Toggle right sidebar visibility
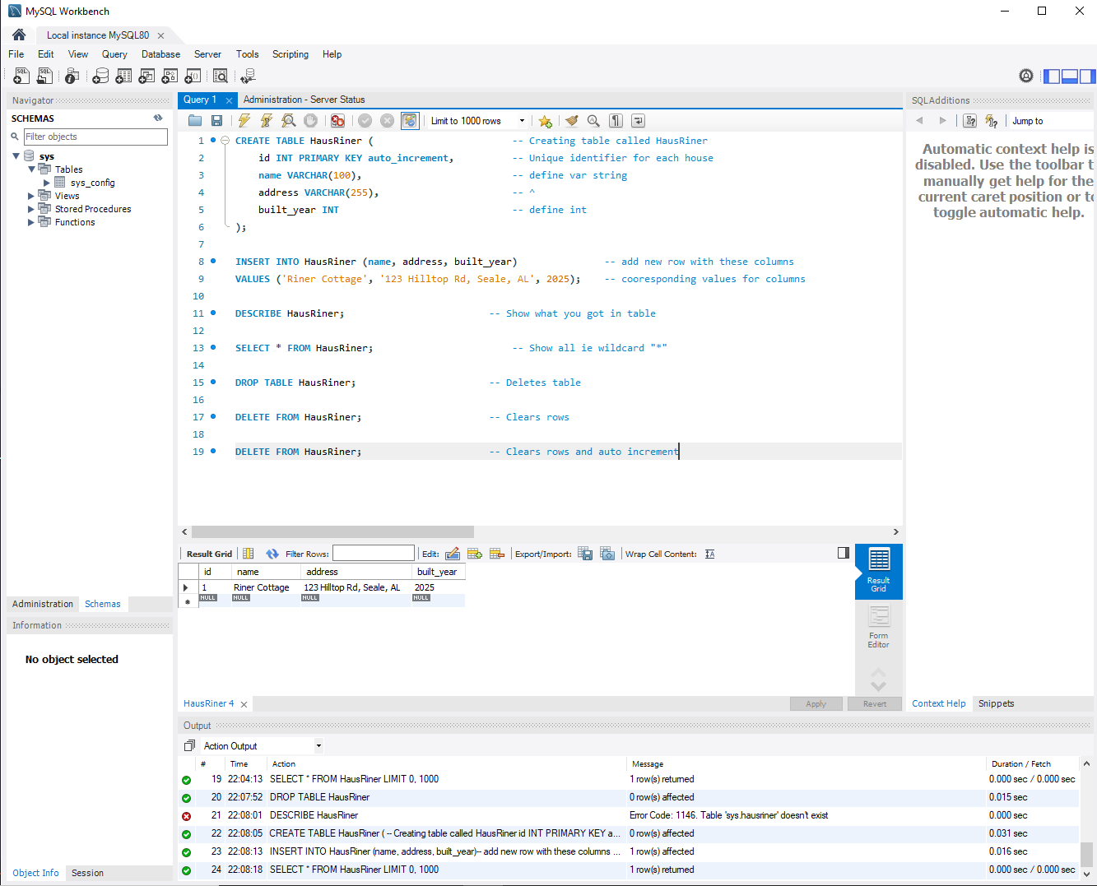 pyautogui.click(x=1088, y=76)
